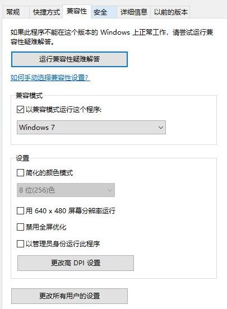Open the 详细信息 tab
Screen dimensions: 227x309
[x=134, y=12]
